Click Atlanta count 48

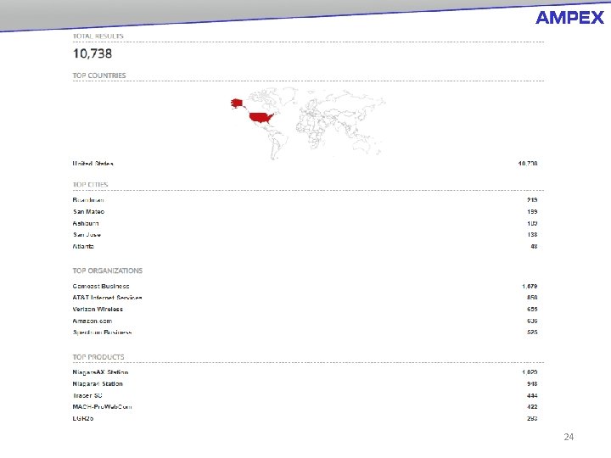click(534, 246)
